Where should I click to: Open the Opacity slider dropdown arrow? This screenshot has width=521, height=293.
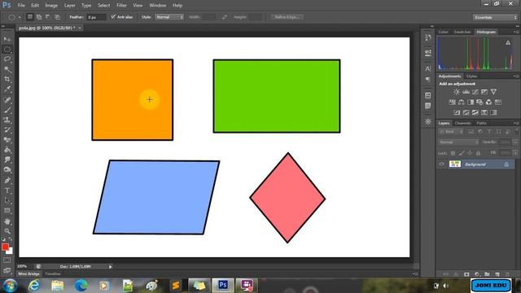tap(514, 142)
